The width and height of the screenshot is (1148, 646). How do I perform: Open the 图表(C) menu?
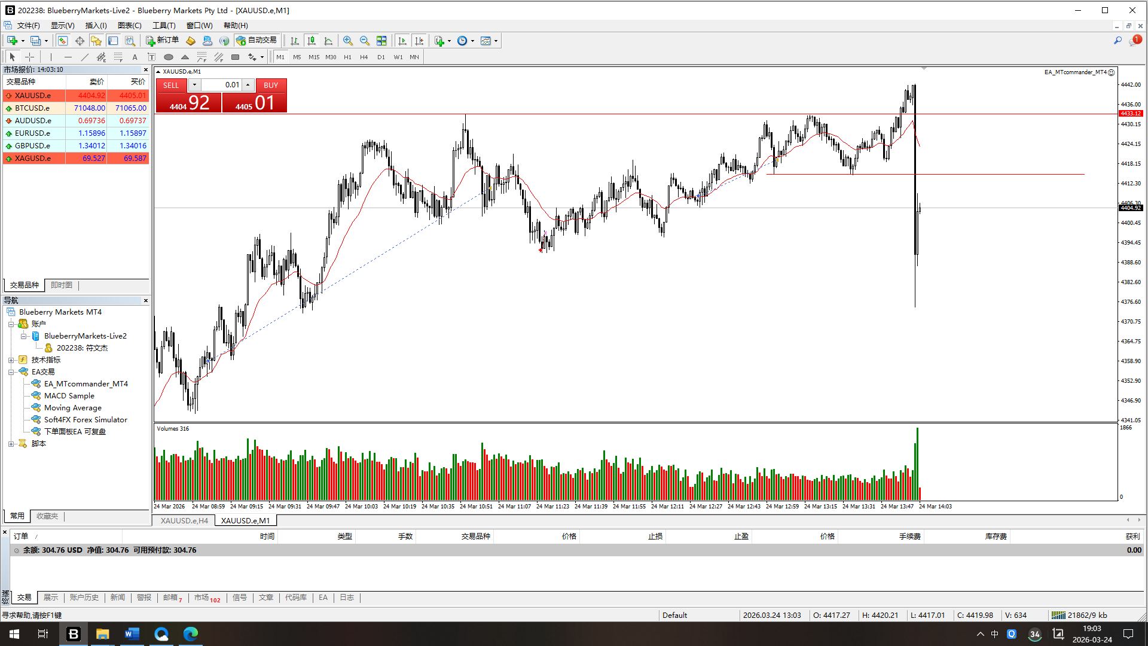click(x=129, y=25)
